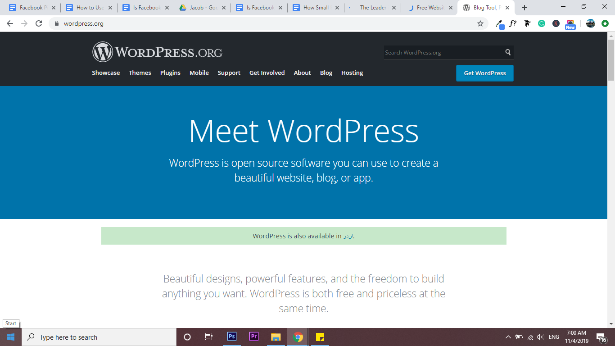
Task: Launch Premiere Pro from the taskbar
Action: pos(253,337)
